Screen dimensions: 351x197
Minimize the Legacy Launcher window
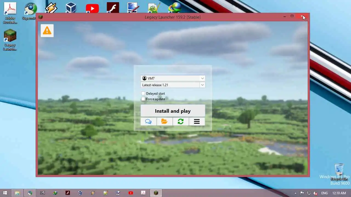click(x=285, y=17)
